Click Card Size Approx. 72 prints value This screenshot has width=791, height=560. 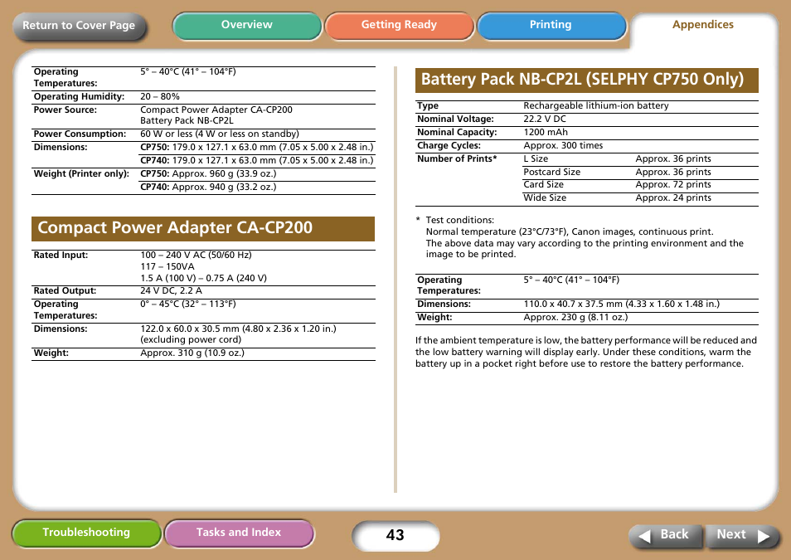tap(673, 185)
